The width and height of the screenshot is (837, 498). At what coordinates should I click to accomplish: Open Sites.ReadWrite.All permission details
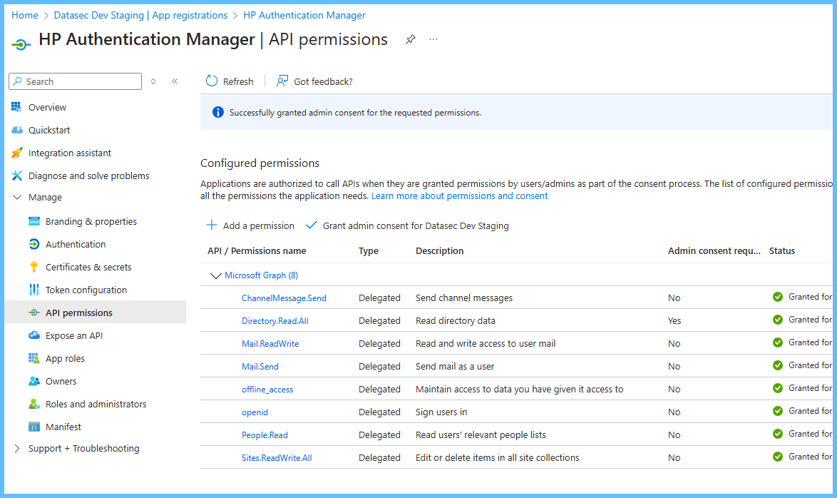click(277, 458)
